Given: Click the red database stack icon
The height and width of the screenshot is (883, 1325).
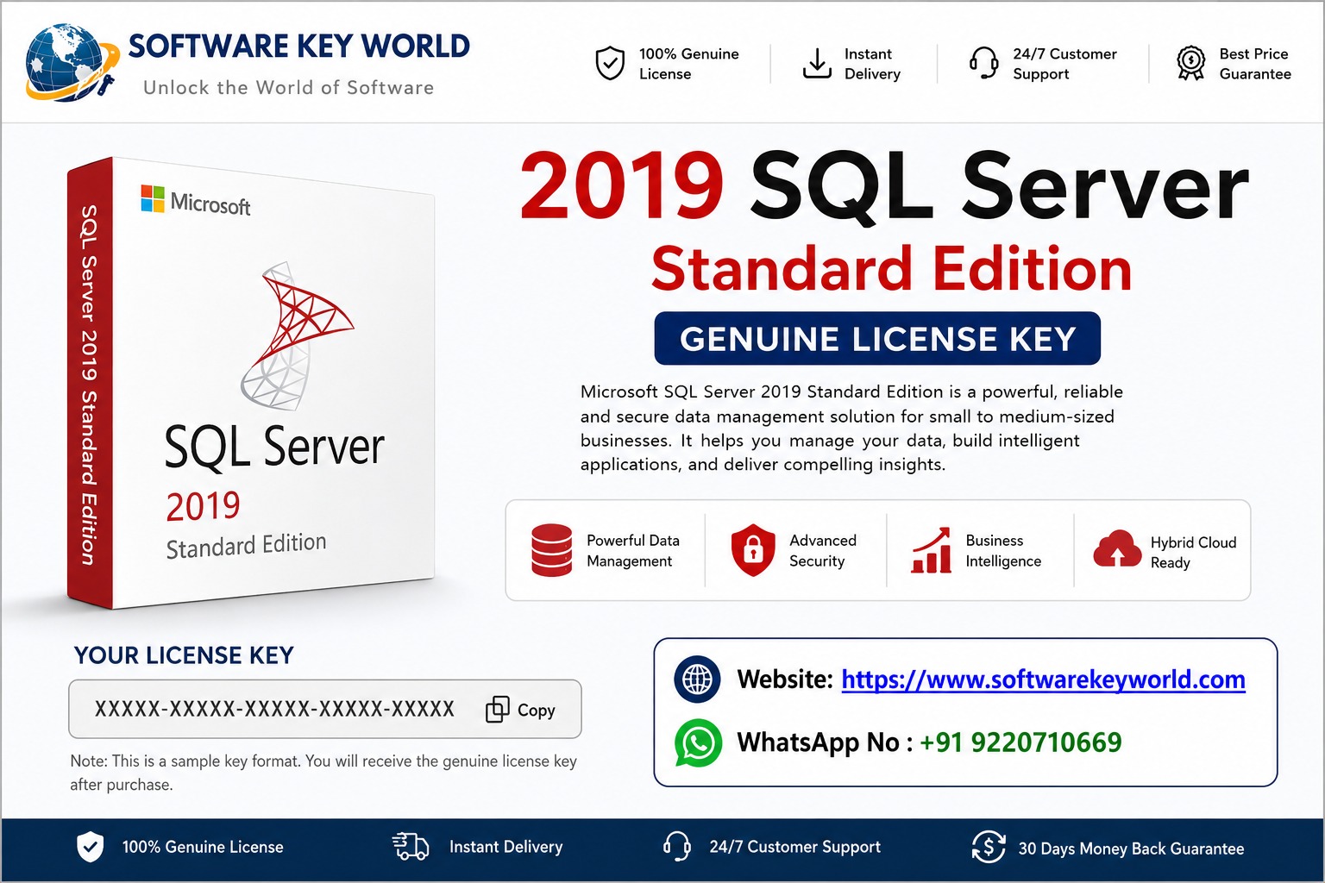Looking at the screenshot, I should click(552, 550).
